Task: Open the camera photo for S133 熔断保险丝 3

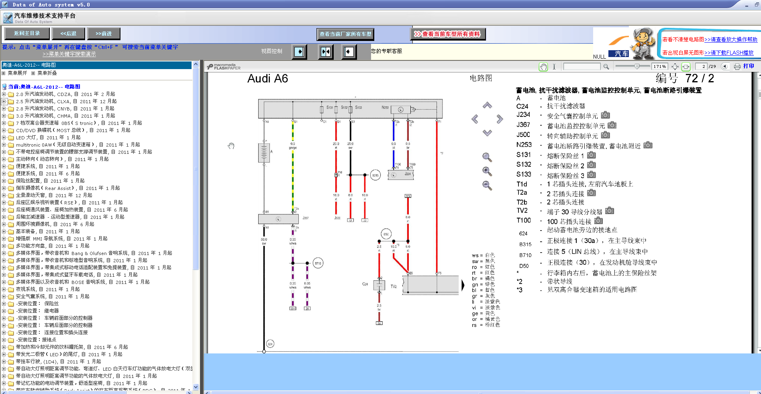Action: pos(591,175)
